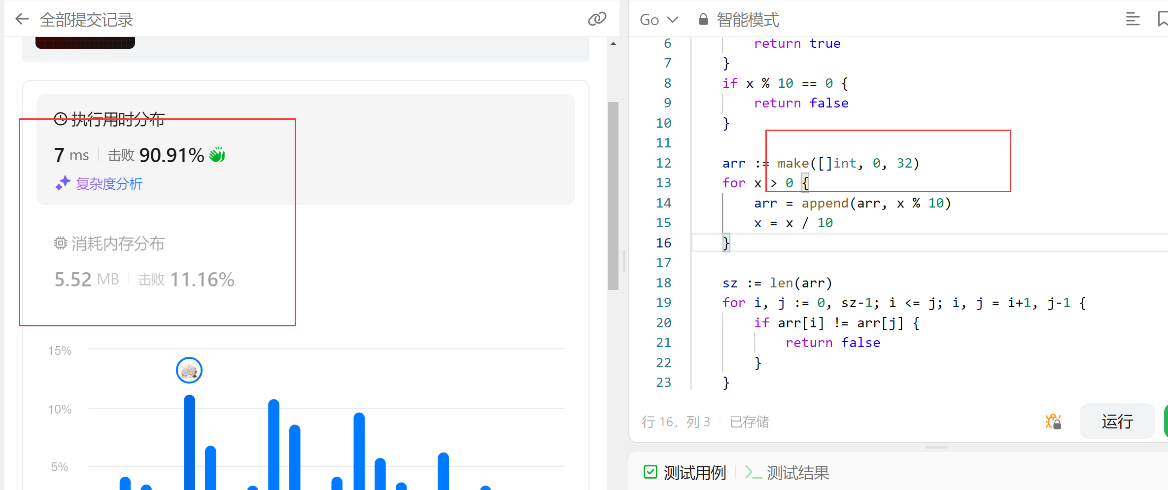Click 'if arr[i] != arr[j] {' code line
The height and width of the screenshot is (490, 1168).
837,322
